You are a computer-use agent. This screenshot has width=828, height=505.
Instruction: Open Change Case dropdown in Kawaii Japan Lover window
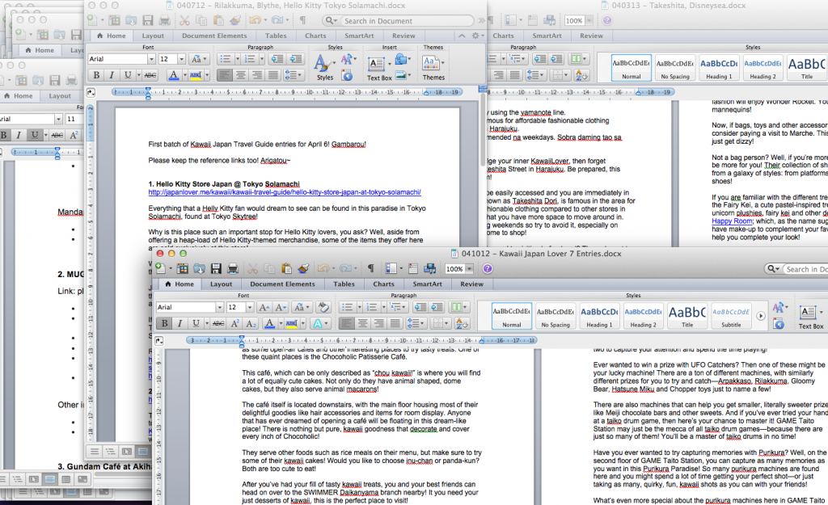pyautogui.click(x=302, y=307)
